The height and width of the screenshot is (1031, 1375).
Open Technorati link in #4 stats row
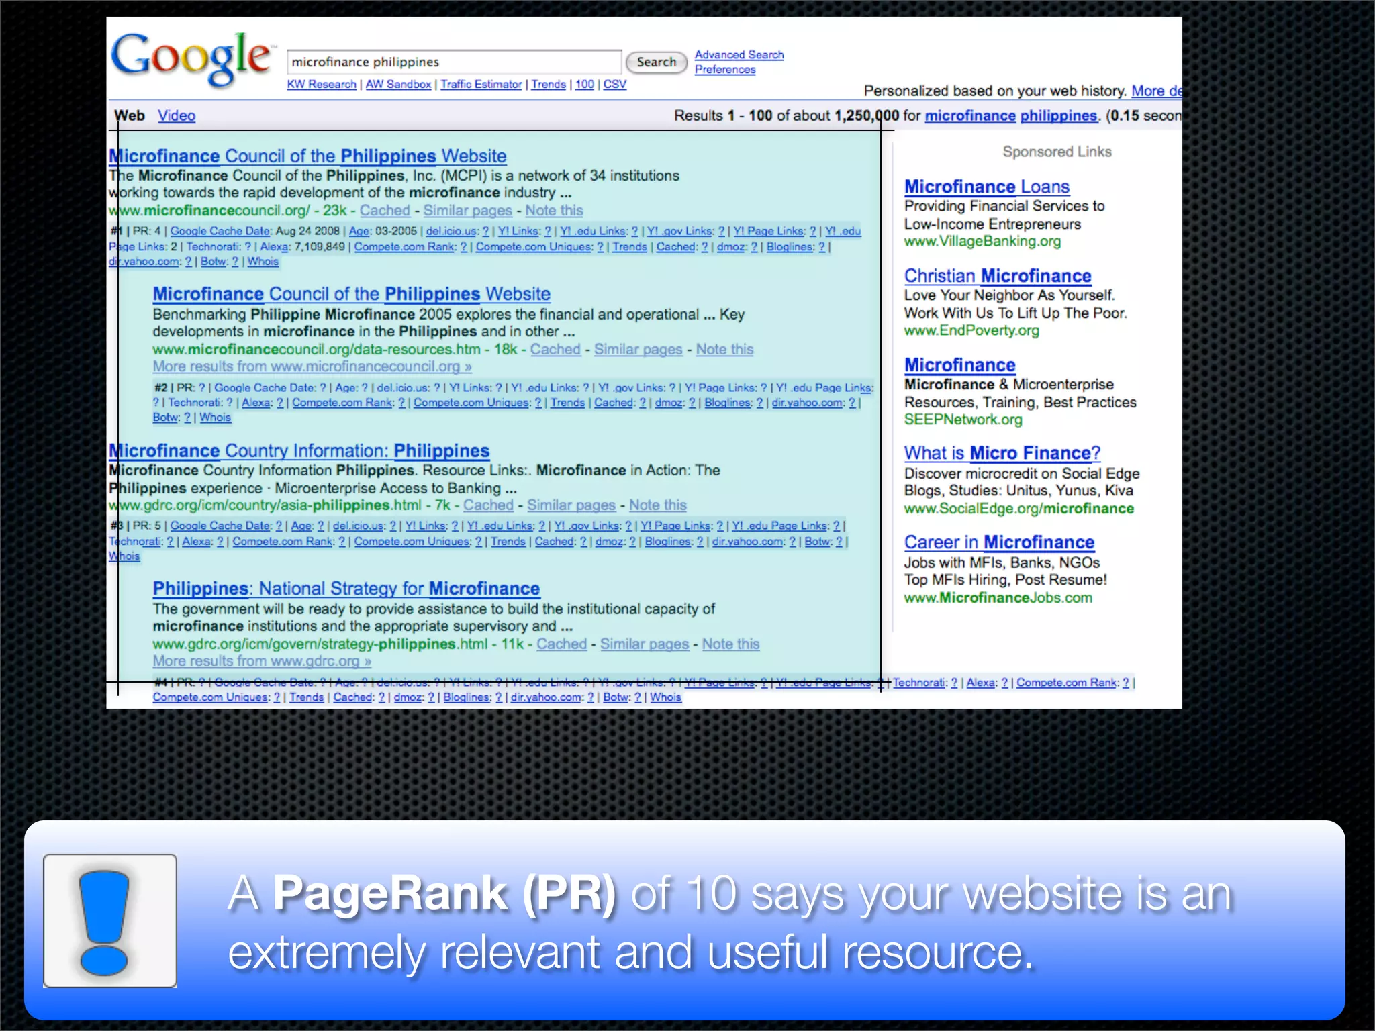pyautogui.click(x=919, y=683)
